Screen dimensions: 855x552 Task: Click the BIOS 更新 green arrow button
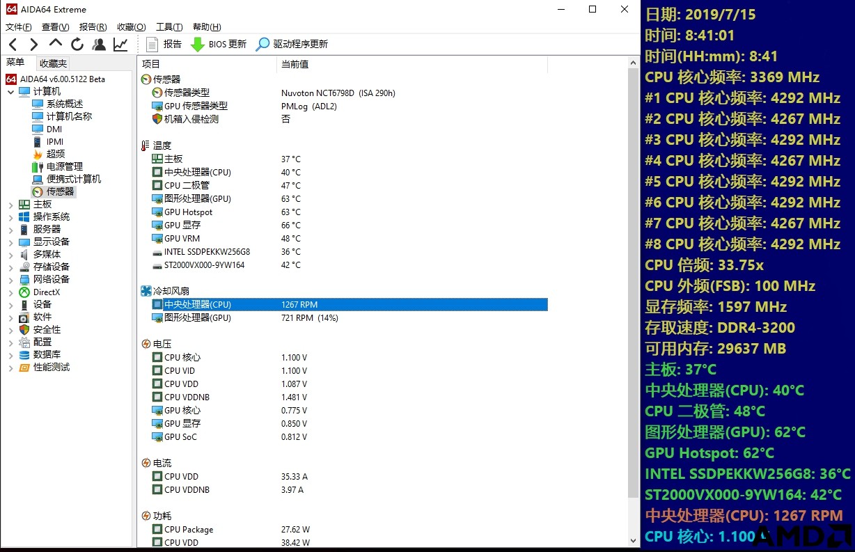pos(218,44)
